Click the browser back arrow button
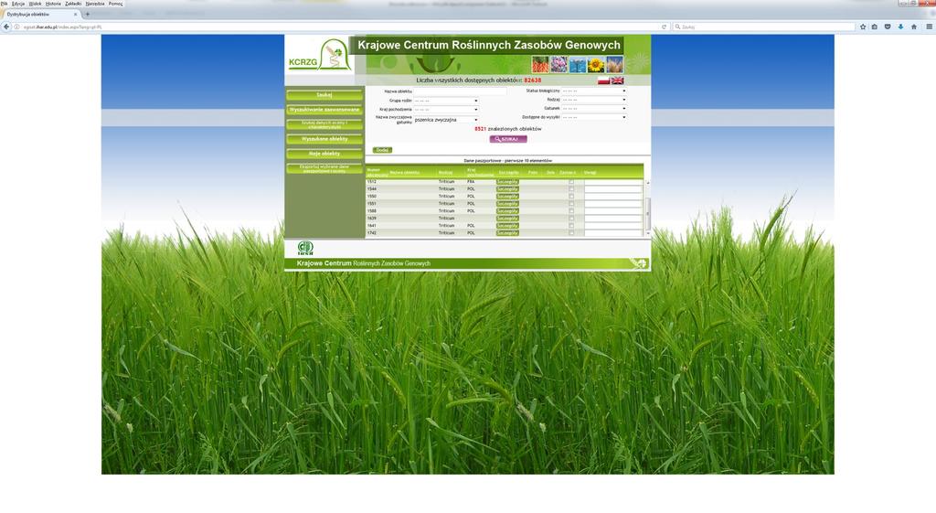Image resolution: width=936 pixels, height=513 pixels. coord(6,27)
